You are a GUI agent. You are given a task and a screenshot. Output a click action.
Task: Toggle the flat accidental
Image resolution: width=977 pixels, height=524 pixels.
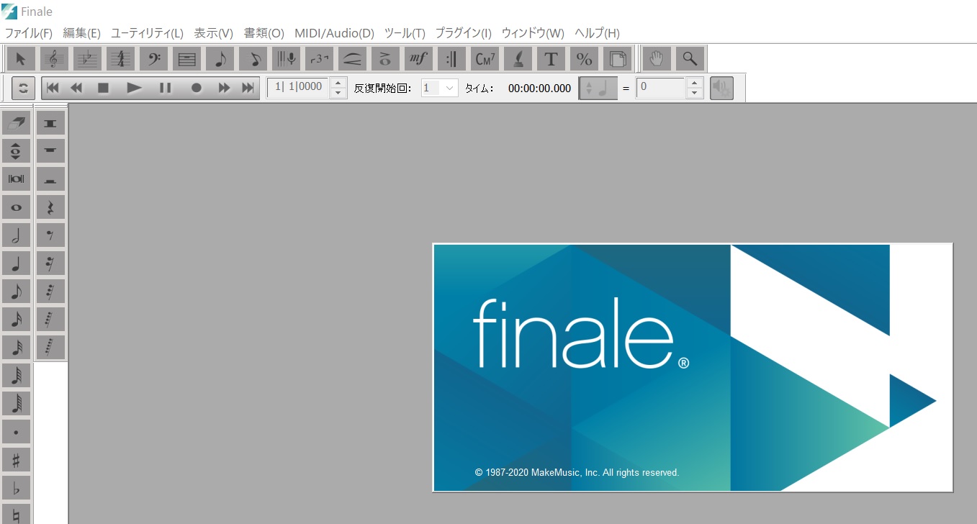pos(16,488)
